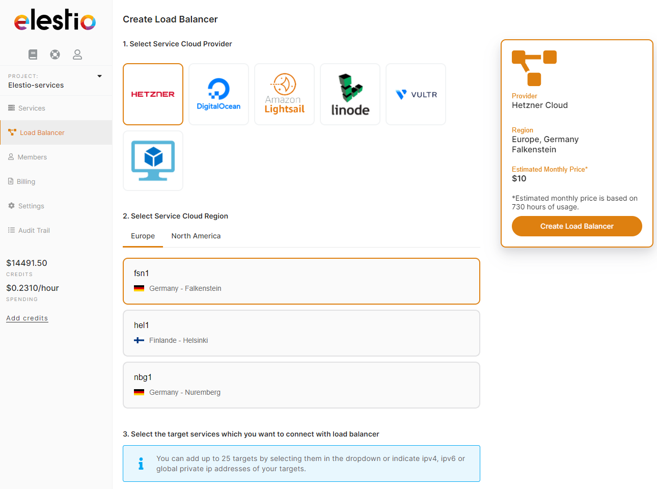Select the fsn1 Falkenstein region
Image resolution: width=657 pixels, height=489 pixels.
[301, 281]
